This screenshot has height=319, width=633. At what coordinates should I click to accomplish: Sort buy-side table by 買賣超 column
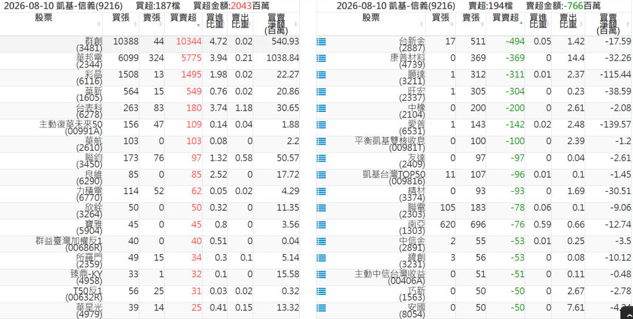[x=183, y=24]
